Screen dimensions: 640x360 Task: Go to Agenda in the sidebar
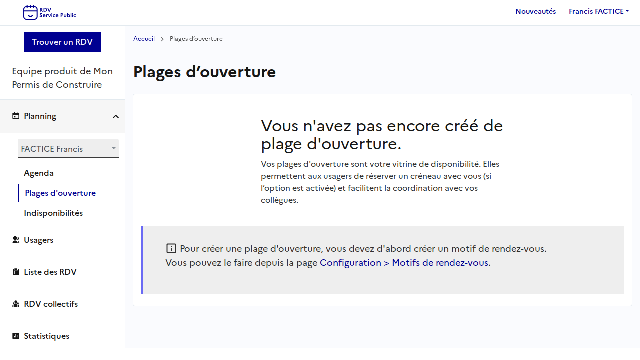[x=39, y=173]
